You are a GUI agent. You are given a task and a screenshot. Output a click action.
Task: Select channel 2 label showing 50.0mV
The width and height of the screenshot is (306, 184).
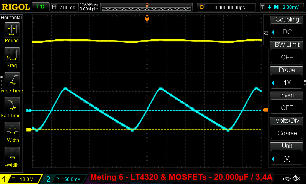[64, 179]
